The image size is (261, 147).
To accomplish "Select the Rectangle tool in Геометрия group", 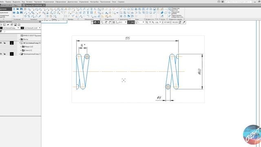I will (x=36, y=9).
